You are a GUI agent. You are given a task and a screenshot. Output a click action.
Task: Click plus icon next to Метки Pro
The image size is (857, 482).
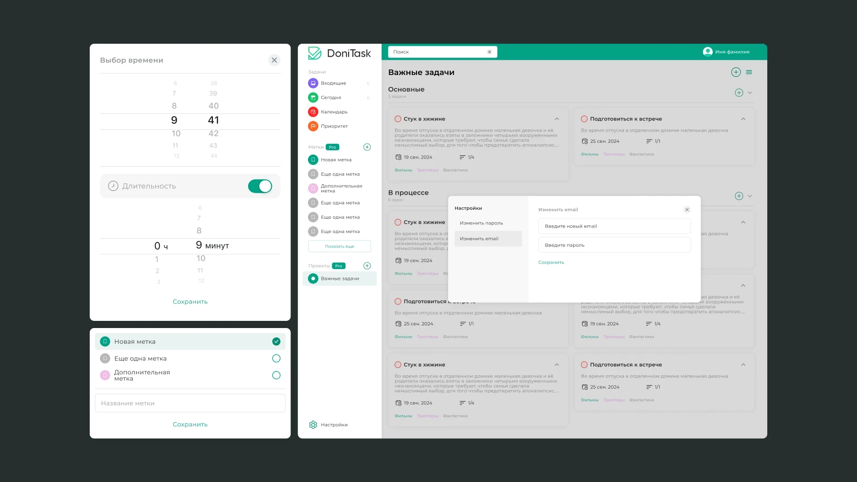pos(367,147)
